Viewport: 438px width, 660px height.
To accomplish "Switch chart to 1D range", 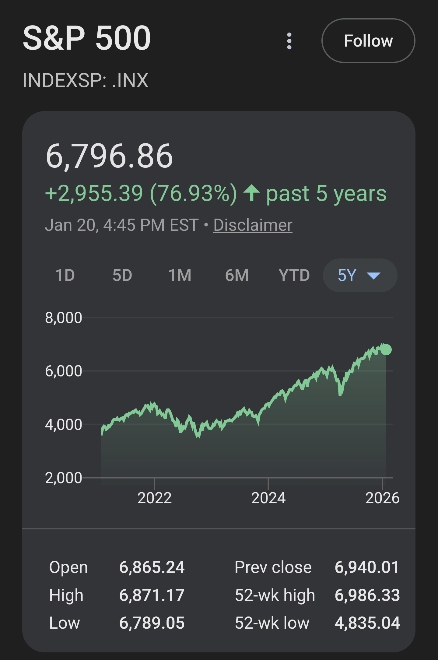I will coord(65,275).
